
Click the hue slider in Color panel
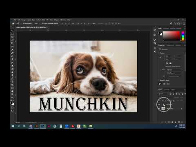(183, 36)
